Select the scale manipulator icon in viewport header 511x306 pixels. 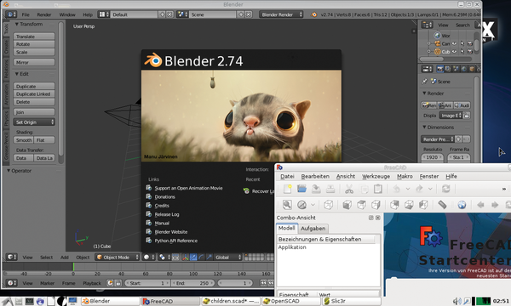pyautogui.click(x=209, y=258)
